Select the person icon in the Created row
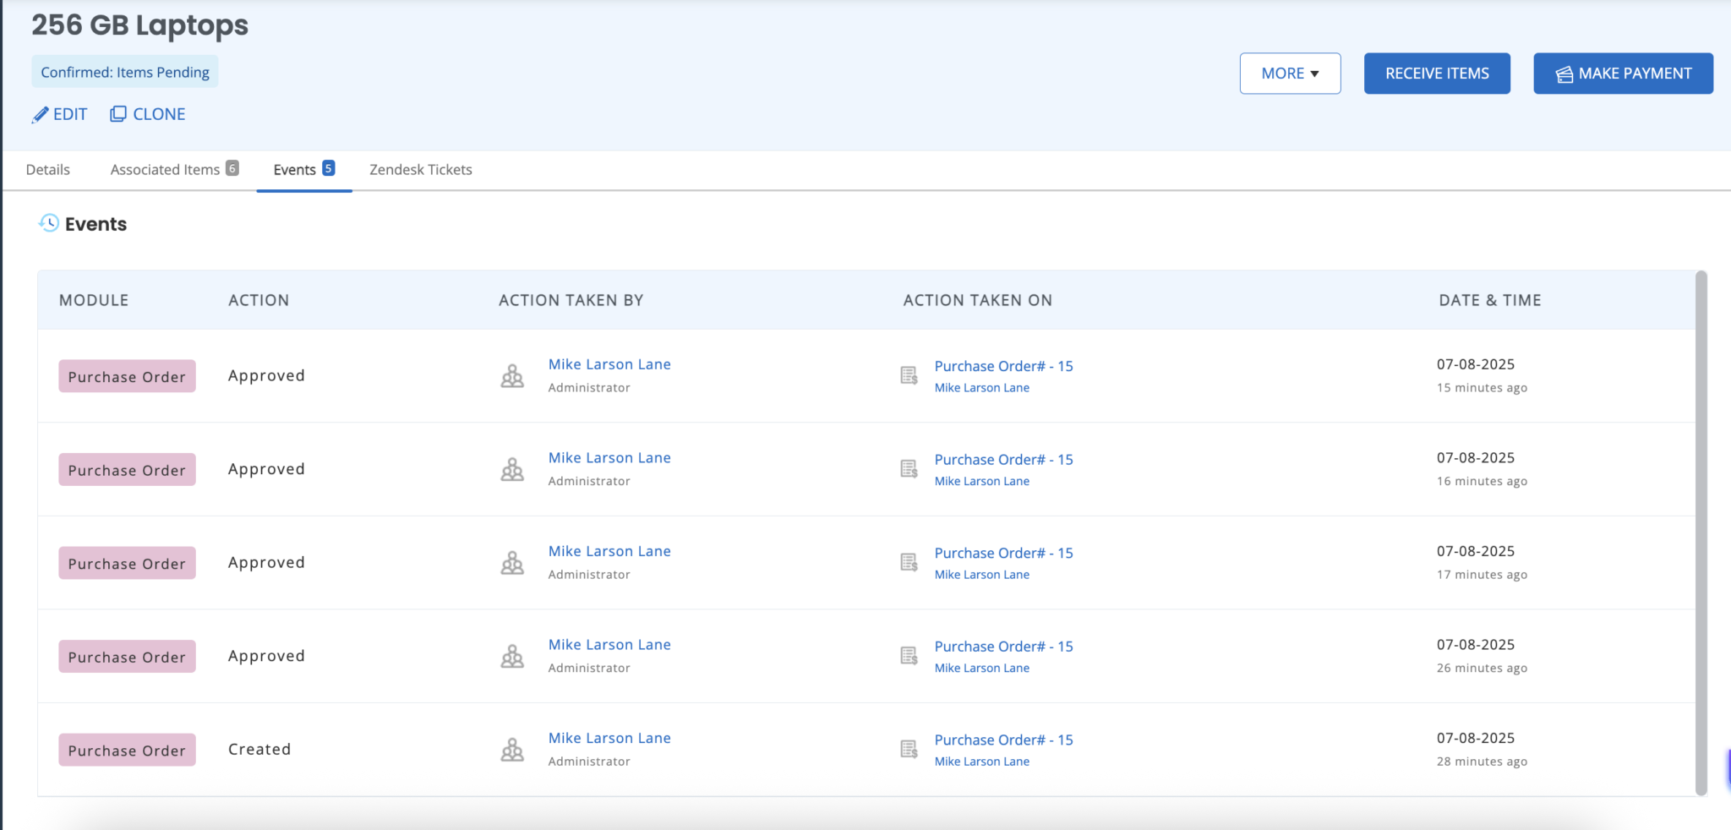Image resolution: width=1731 pixels, height=830 pixels. click(512, 749)
